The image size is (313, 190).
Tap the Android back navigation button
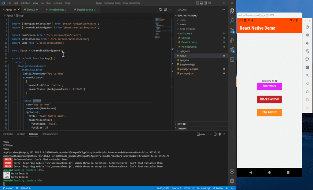[251, 173]
